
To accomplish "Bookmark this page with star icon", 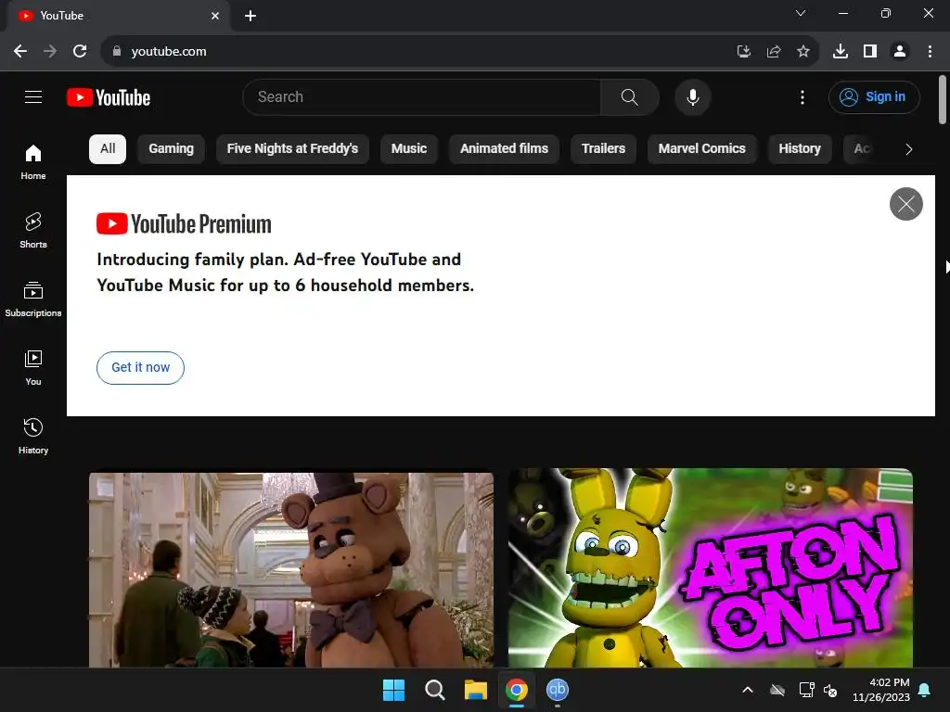I will click(803, 52).
